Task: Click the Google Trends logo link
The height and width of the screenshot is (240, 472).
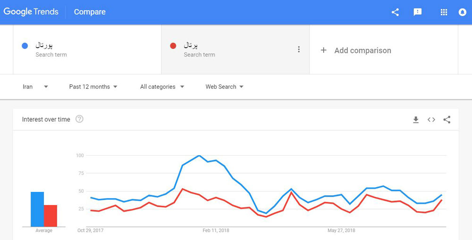Action: [x=31, y=12]
